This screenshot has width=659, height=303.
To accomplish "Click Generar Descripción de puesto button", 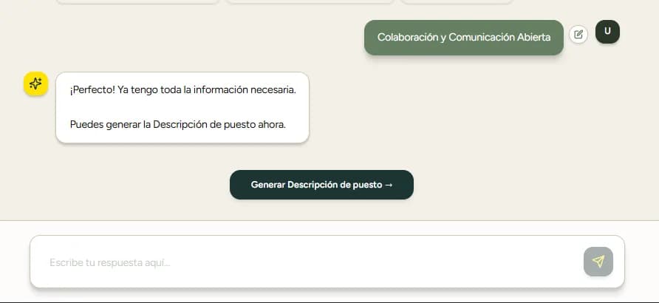I will click(x=321, y=185).
